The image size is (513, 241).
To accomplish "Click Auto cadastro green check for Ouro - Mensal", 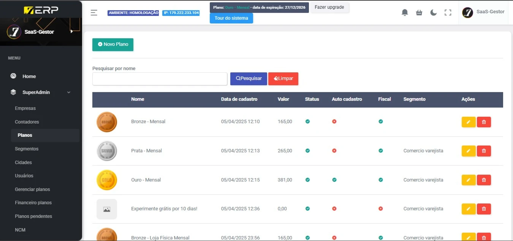I will [334, 180].
